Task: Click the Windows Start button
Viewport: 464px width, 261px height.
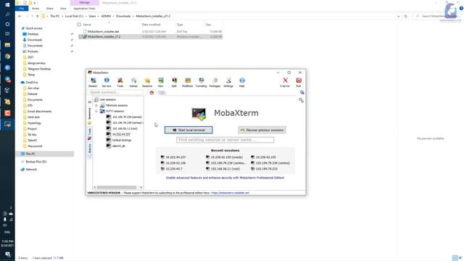Action: [x=7, y=5]
